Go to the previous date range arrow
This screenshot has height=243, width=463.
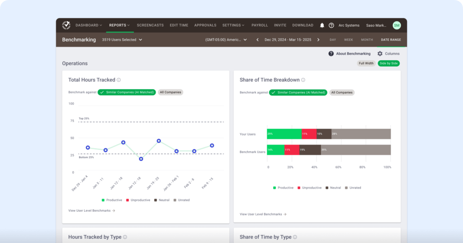[x=258, y=40]
